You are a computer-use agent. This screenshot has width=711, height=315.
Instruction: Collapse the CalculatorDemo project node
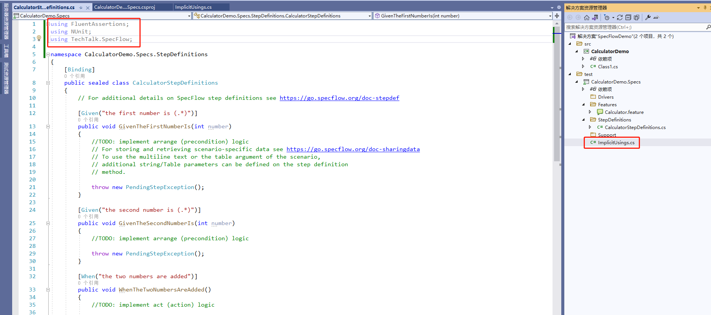577,51
